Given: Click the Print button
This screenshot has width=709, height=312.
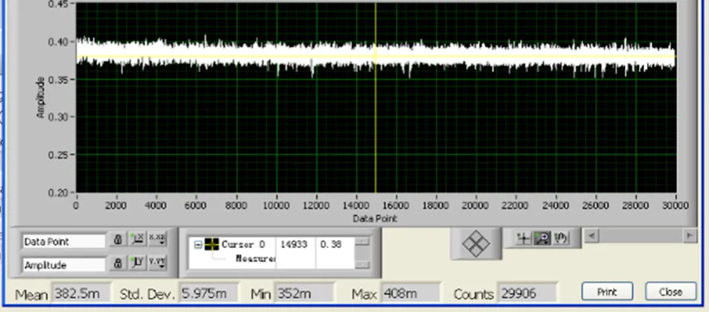Looking at the screenshot, I should [x=607, y=291].
